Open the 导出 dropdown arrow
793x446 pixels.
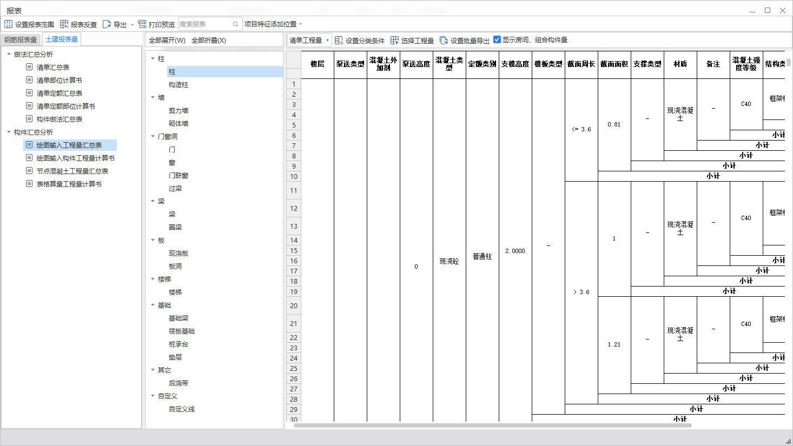(x=132, y=25)
